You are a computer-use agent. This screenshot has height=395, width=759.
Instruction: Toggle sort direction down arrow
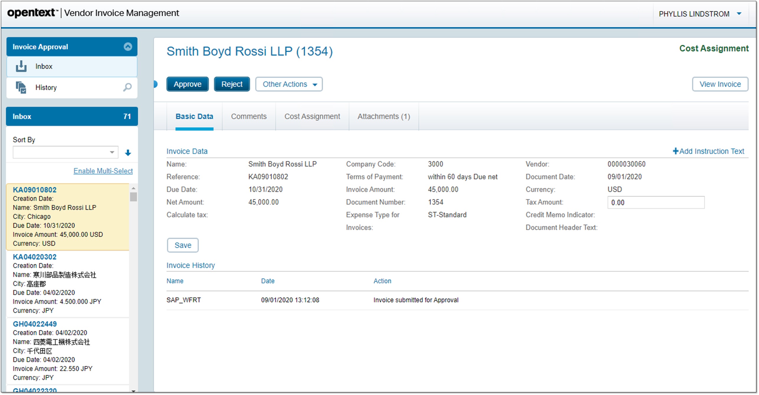point(128,153)
